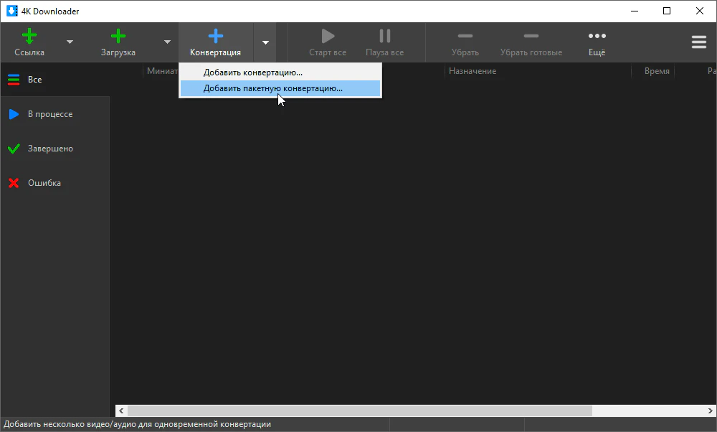
Task: Click the horizontal scrollbar right arrow
Action: (711, 410)
